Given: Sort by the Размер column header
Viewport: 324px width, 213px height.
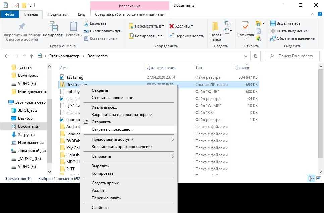Looking at the screenshot, I should [246, 67].
